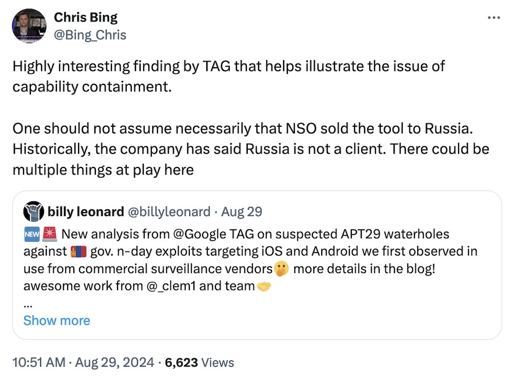Screen dimensions: 513x383
Task: Click the Chris Bing display name
Action: (85, 17)
